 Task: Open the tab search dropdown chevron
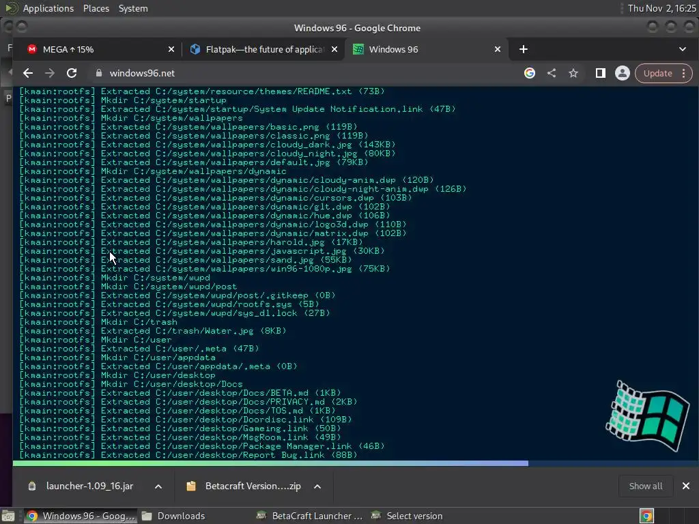(x=683, y=49)
